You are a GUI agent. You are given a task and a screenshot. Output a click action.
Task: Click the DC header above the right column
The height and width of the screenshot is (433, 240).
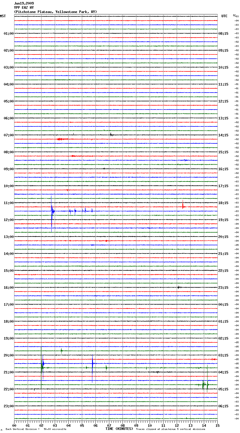pyautogui.click(x=234, y=15)
